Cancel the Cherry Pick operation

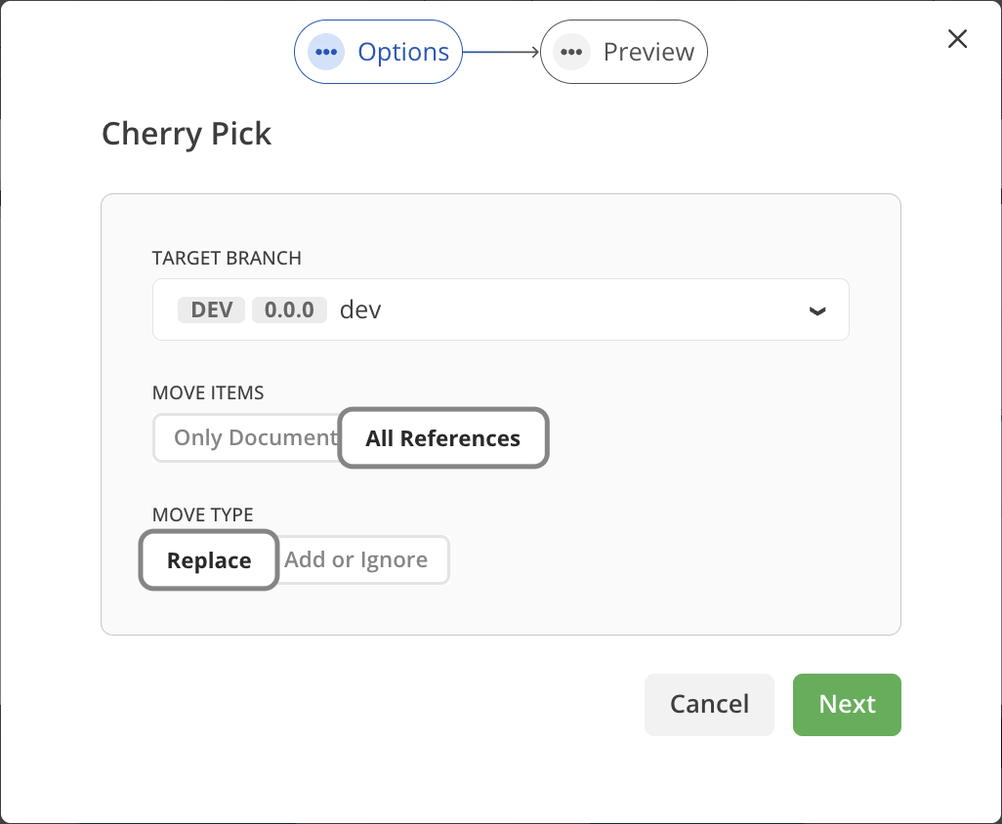point(709,704)
